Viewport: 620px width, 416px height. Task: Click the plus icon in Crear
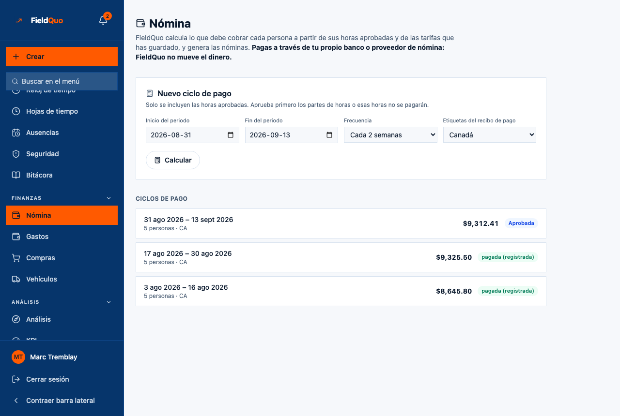(x=16, y=57)
